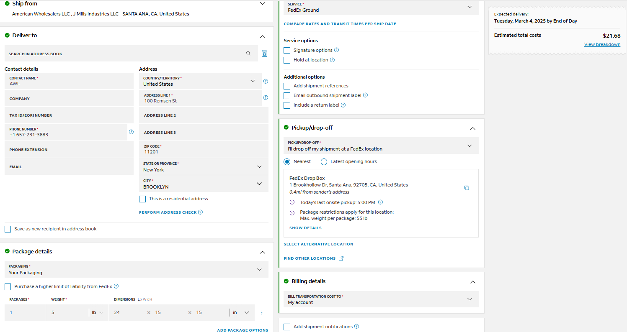Open package row three-dot options menu
This screenshot has height=332, width=627.
(262, 312)
